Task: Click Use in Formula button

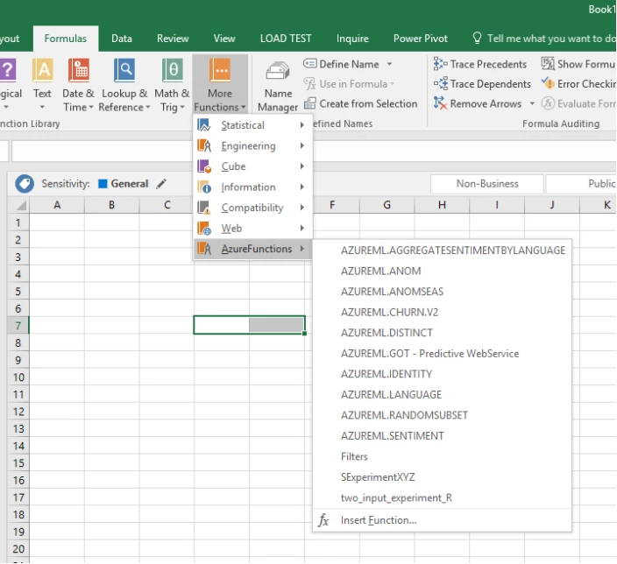Action: [349, 84]
